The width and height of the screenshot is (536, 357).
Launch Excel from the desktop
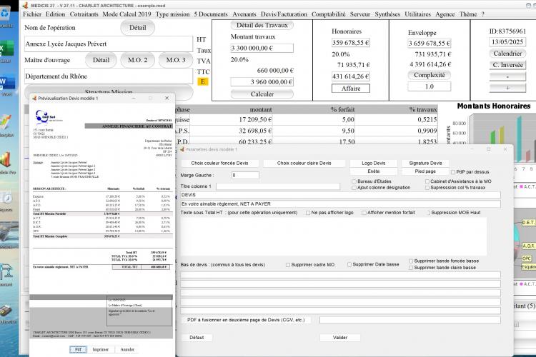coord(6,49)
